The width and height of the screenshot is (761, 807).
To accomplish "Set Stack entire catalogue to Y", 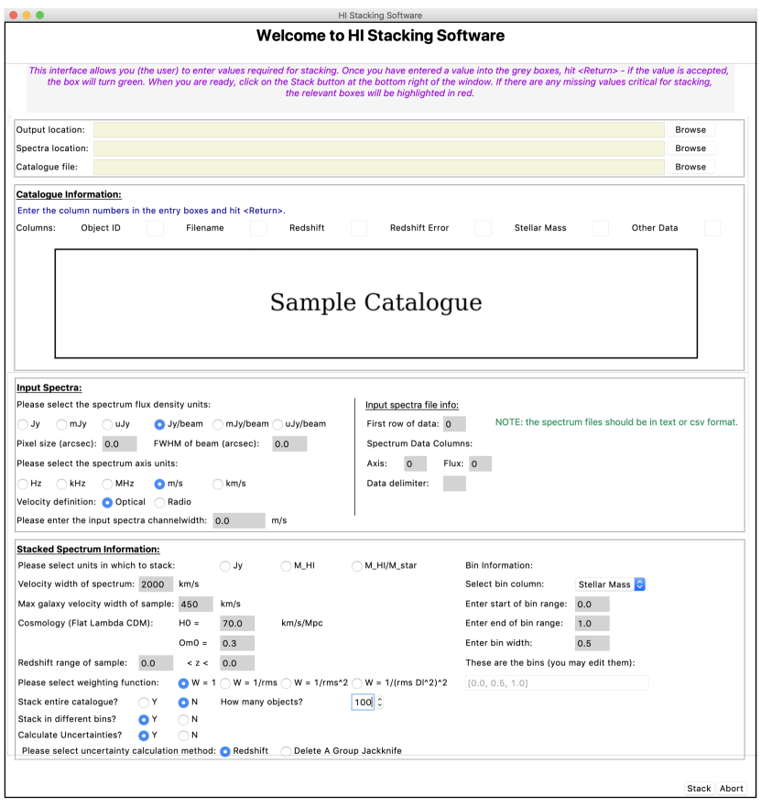I will point(143,703).
